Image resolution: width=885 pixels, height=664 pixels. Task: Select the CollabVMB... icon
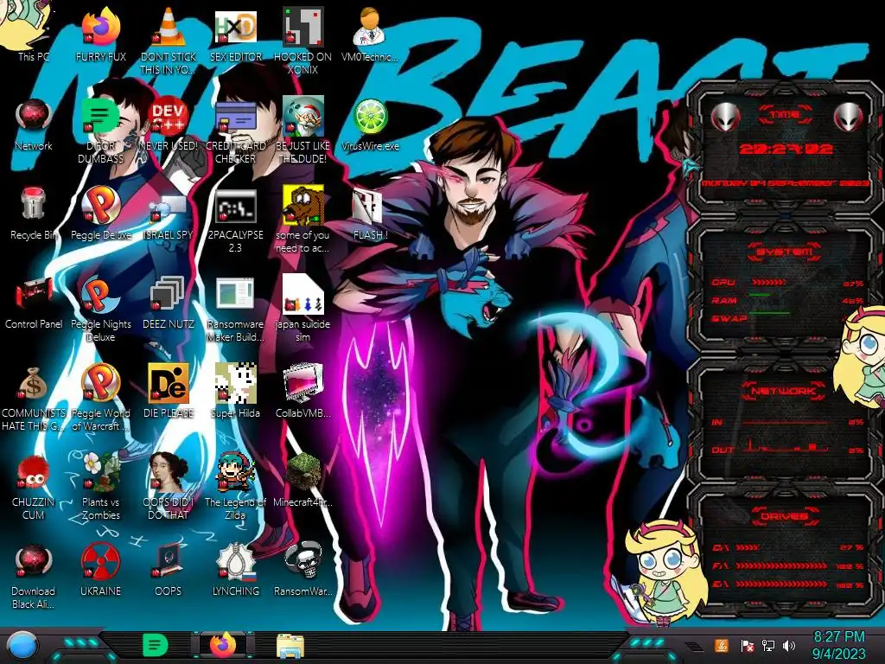[302, 392]
